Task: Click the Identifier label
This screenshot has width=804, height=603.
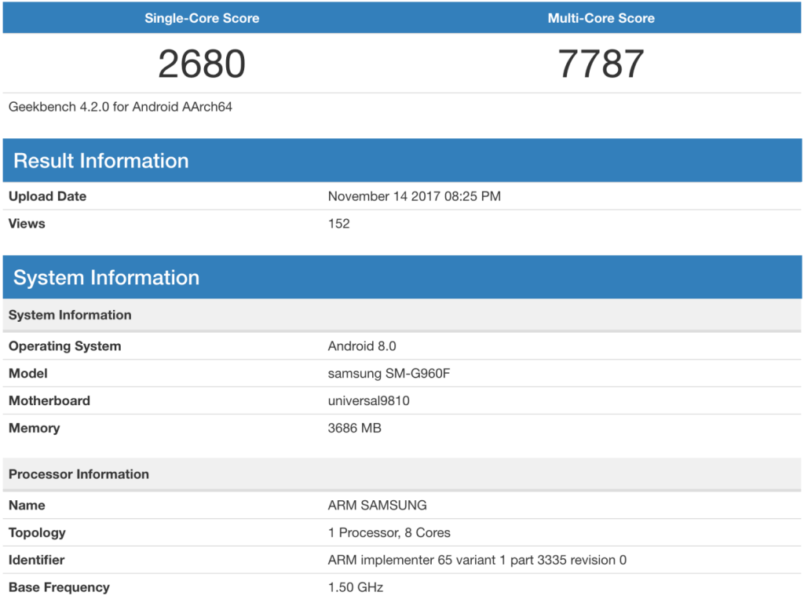Action: (x=36, y=560)
